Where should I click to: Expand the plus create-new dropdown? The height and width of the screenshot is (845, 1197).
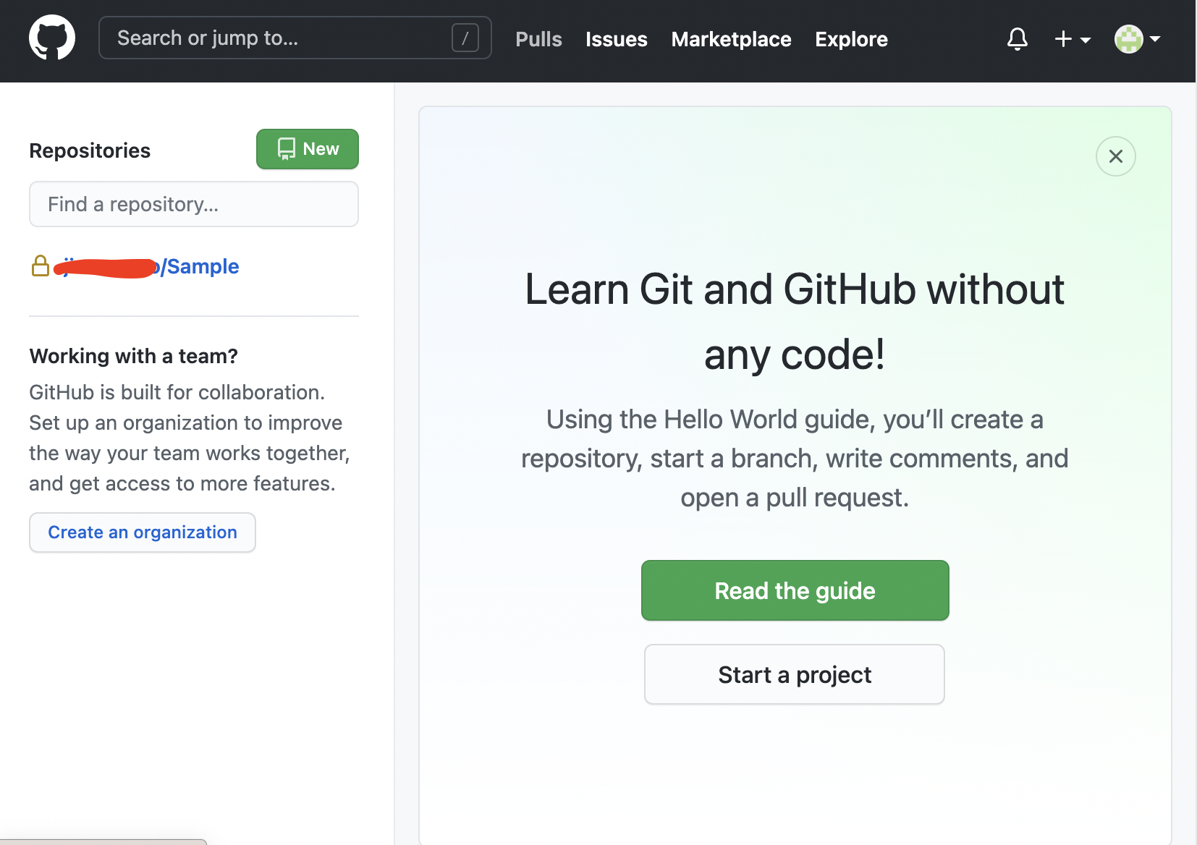(1073, 39)
